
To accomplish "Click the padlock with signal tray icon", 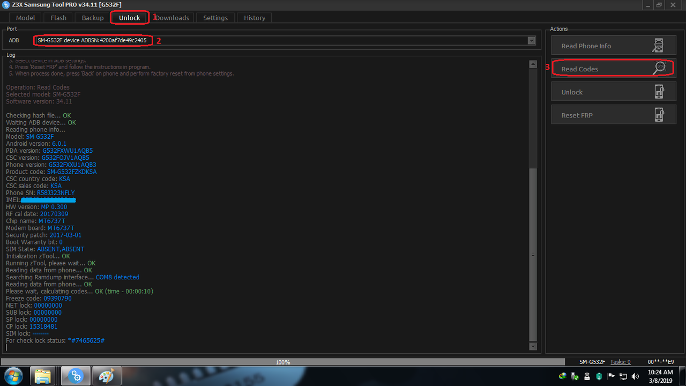I will tap(587, 376).
